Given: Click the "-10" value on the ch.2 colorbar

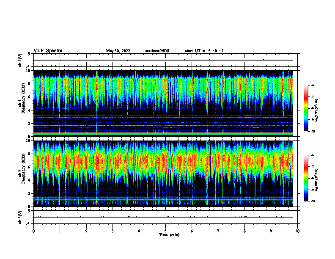Looking at the screenshot, I should tap(313, 201).
